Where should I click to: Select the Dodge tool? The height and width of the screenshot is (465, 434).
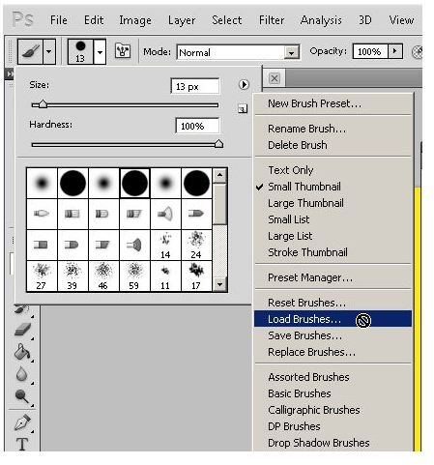tap(21, 396)
